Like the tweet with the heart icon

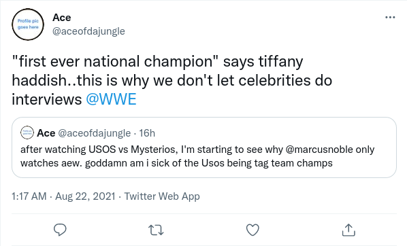pyautogui.click(x=253, y=230)
